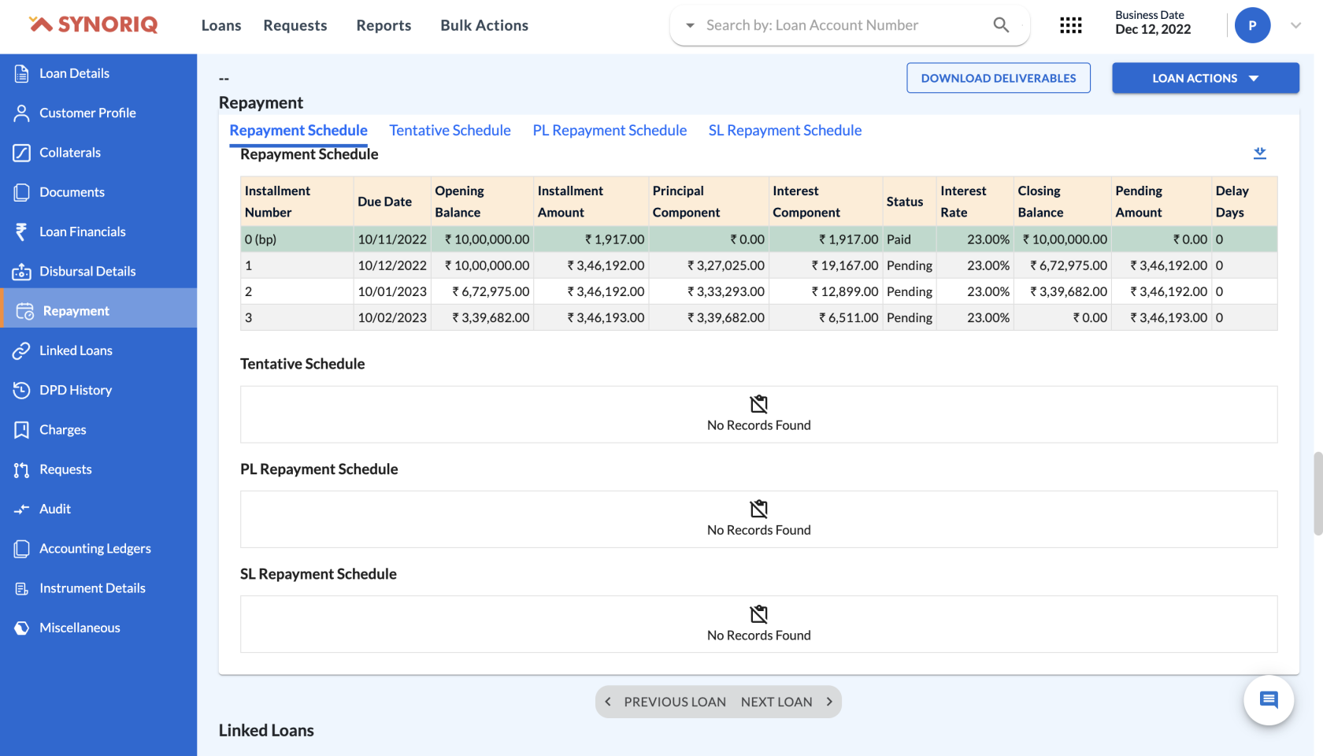
Task: Click the DPD History clock icon
Action: [x=21, y=390]
